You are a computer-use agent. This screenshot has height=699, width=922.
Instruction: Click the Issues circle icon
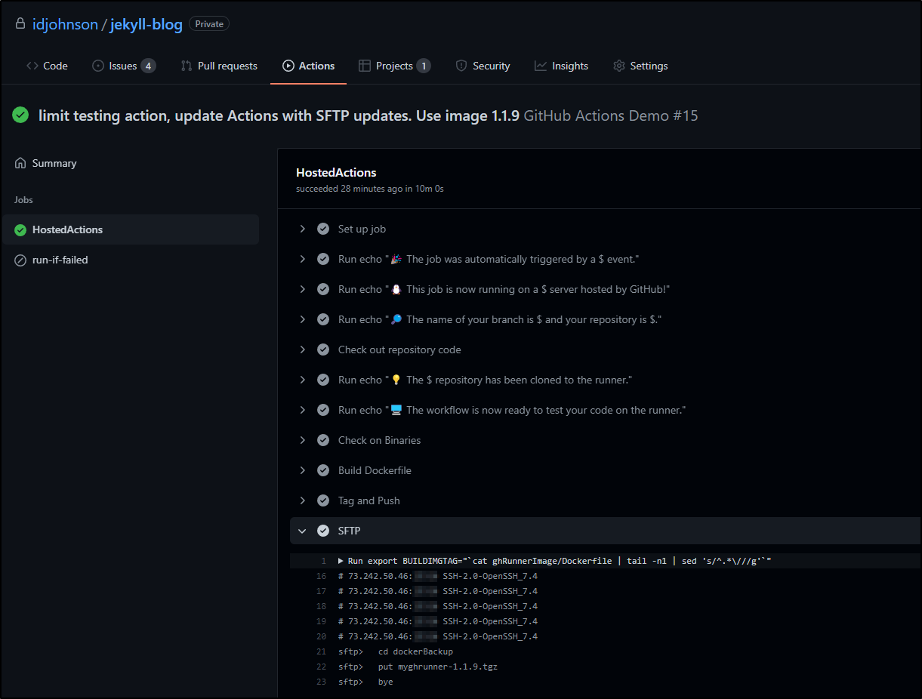click(x=98, y=66)
